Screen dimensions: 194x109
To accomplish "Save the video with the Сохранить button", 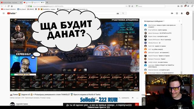I will tap(124, 98).
